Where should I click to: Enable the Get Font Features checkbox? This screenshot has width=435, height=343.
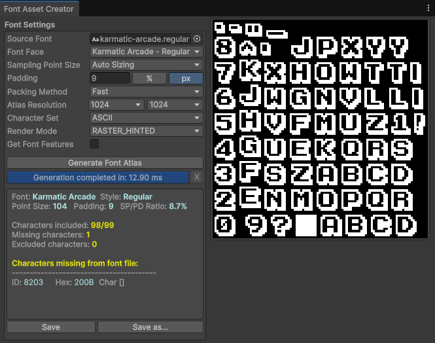(x=94, y=144)
